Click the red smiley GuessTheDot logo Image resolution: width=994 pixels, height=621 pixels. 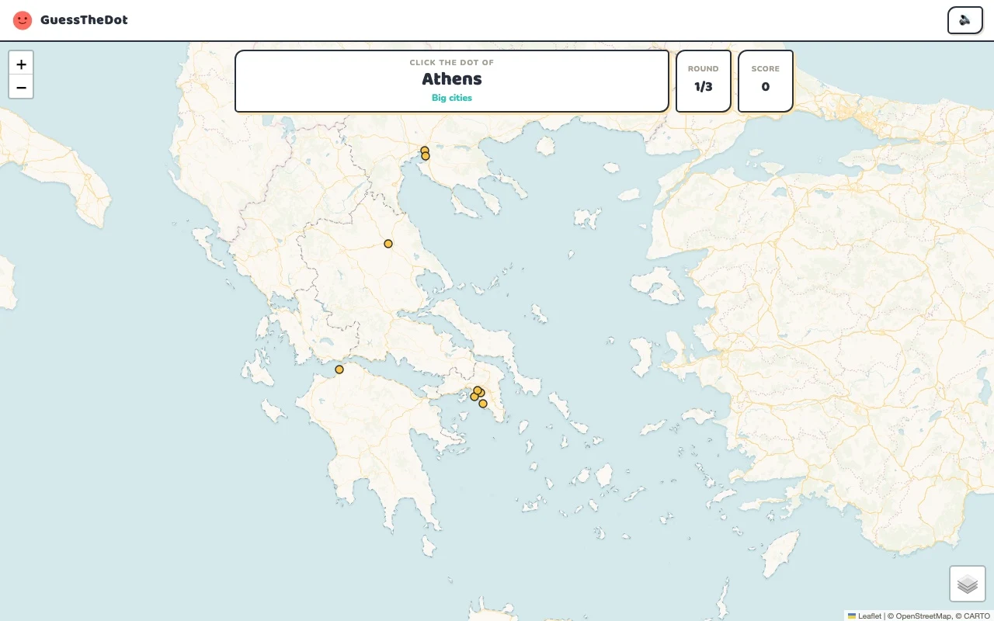(x=23, y=20)
